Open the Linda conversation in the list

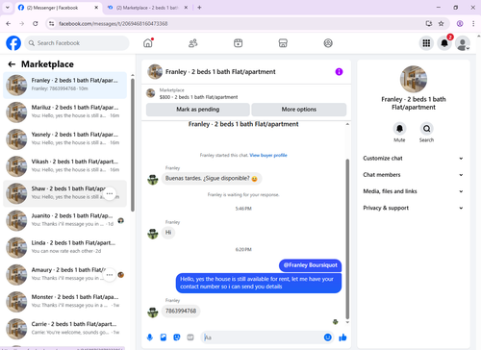pyautogui.click(x=64, y=248)
